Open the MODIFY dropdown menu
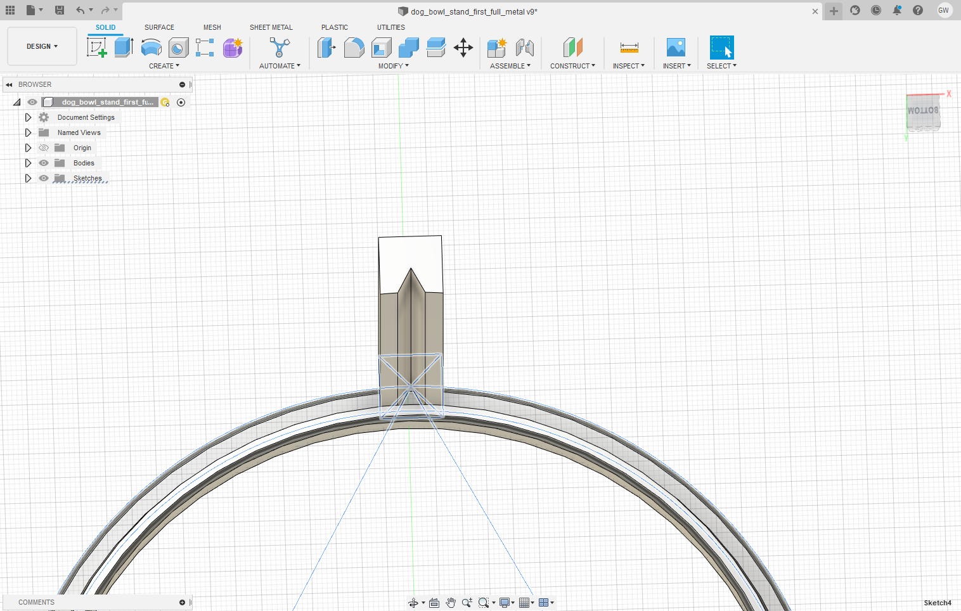The width and height of the screenshot is (961, 611). [393, 66]
